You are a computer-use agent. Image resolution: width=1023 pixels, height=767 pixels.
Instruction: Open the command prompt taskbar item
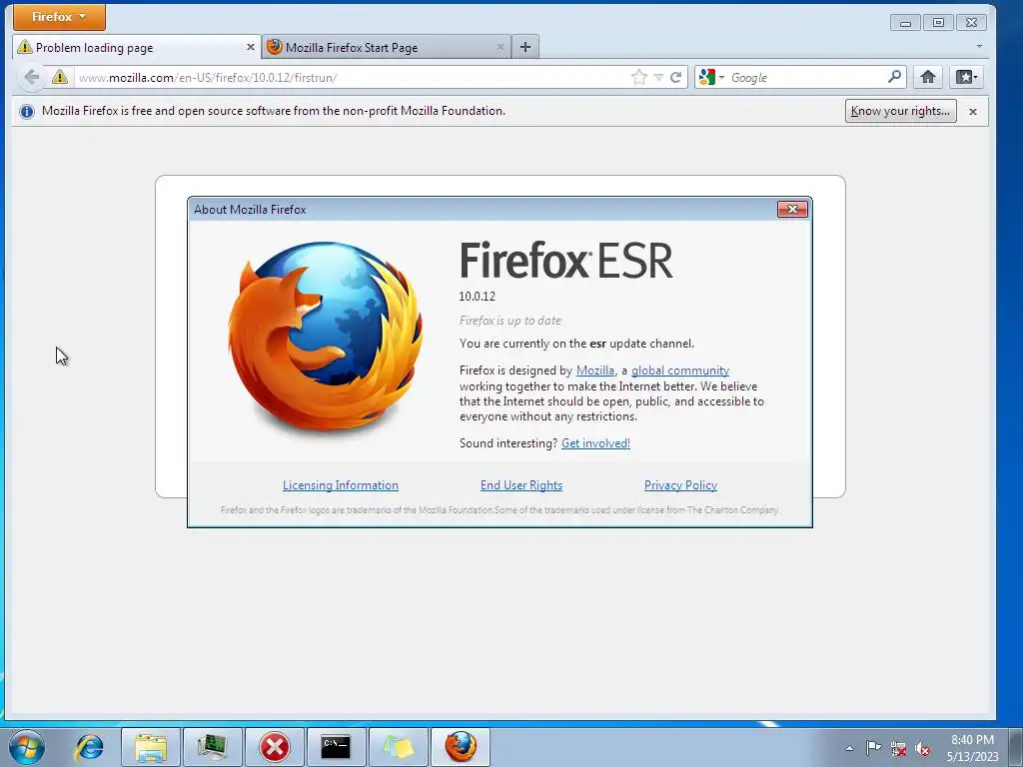pyautogui.click(x=336, y=747)
